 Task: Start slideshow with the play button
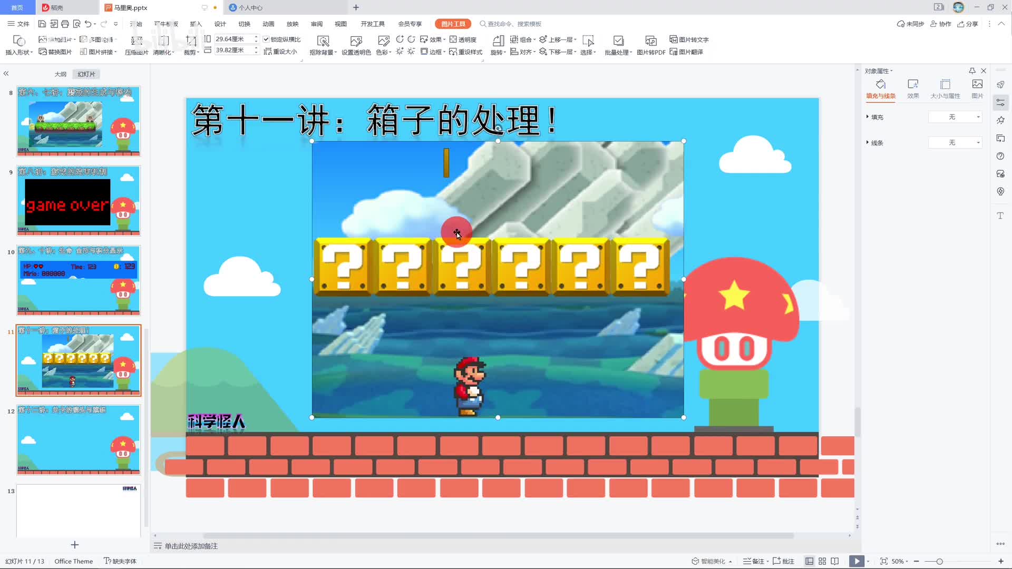tap(857, 561)
